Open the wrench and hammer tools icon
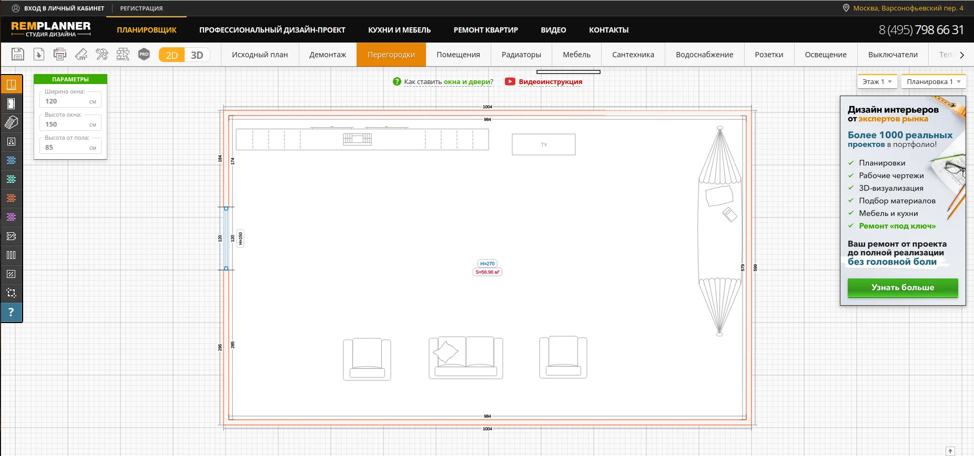This screenshot has width=974, height=456. point(102,54)
